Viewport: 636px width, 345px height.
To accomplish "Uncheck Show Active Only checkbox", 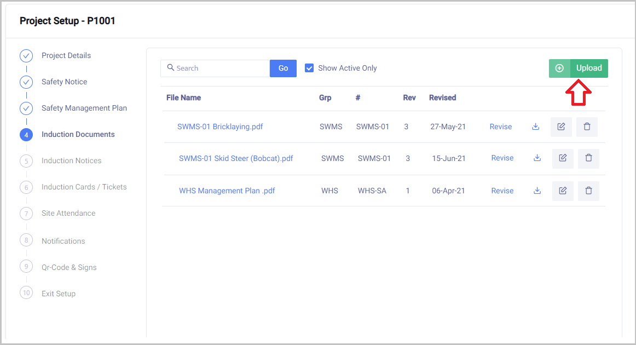I will click(x=309, y=68).
